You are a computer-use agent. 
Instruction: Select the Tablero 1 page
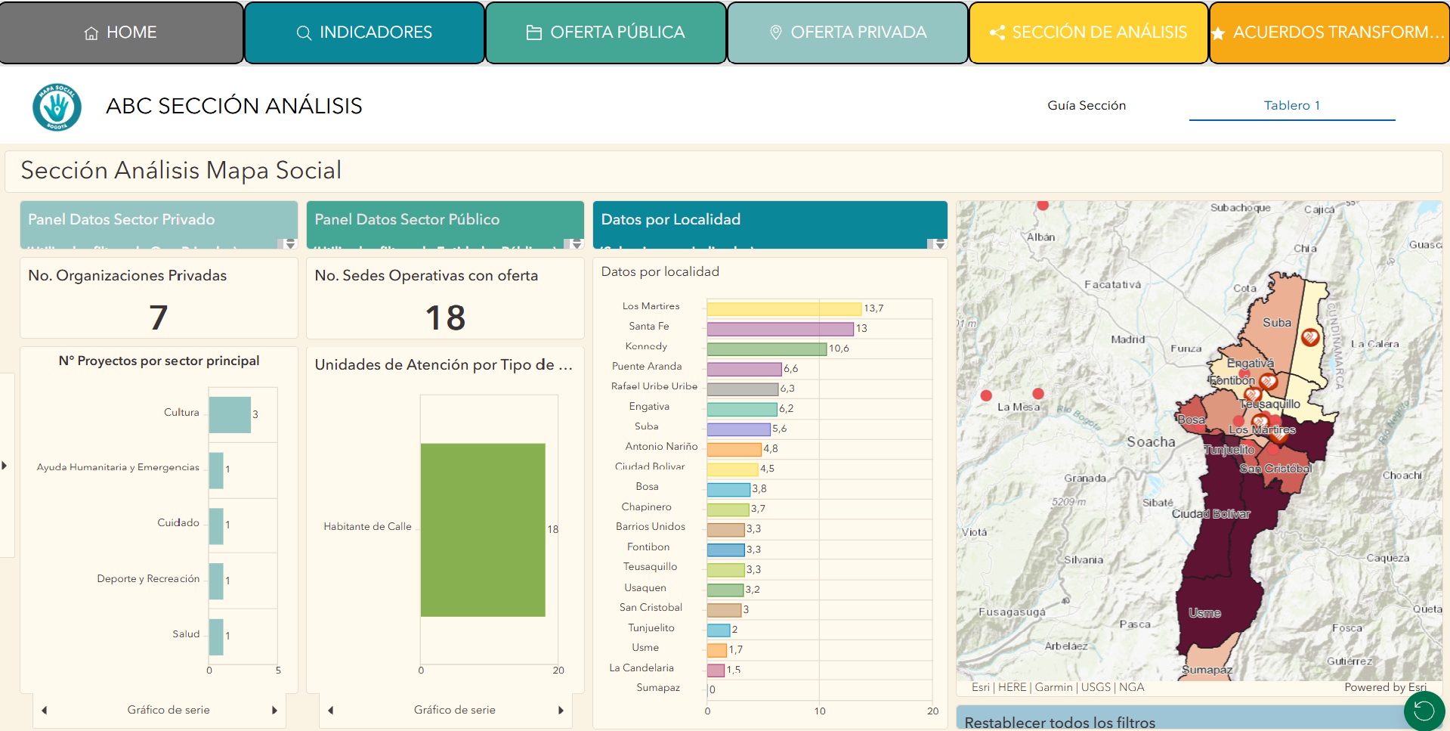coord(1292,106)
